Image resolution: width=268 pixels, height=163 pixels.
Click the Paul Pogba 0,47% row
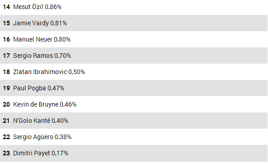point(134,88)
